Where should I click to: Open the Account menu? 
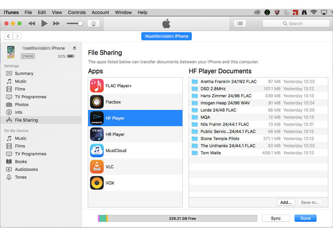pyautogui.click(x=100, y=12)
